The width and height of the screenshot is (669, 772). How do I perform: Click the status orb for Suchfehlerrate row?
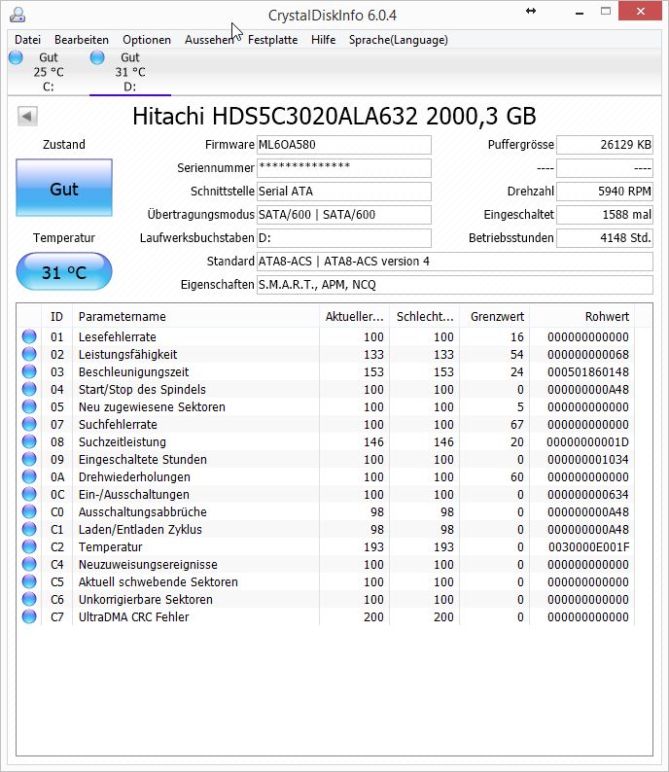click(29, 424)
